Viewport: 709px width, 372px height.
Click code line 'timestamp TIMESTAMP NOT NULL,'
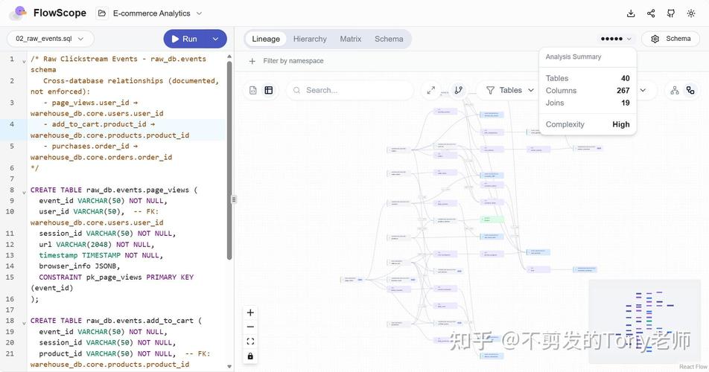click(101, 255)
